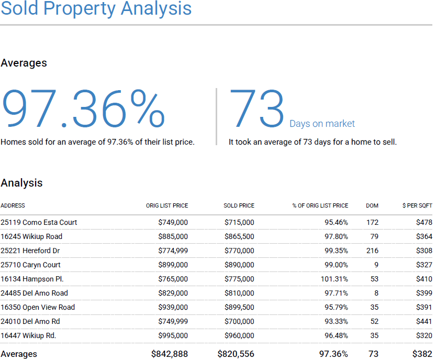Click the % OF ORIG LIST PRICE header
436x359 pixels.
(x=320, y=205)
